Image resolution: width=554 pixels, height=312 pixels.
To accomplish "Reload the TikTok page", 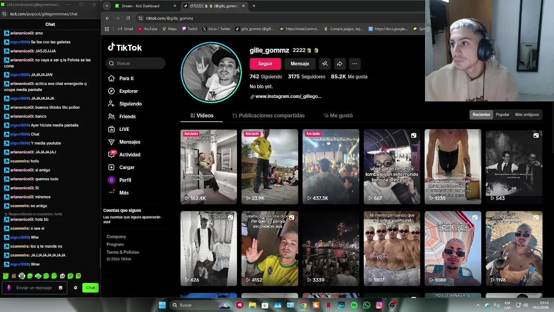I will (128, 18).
